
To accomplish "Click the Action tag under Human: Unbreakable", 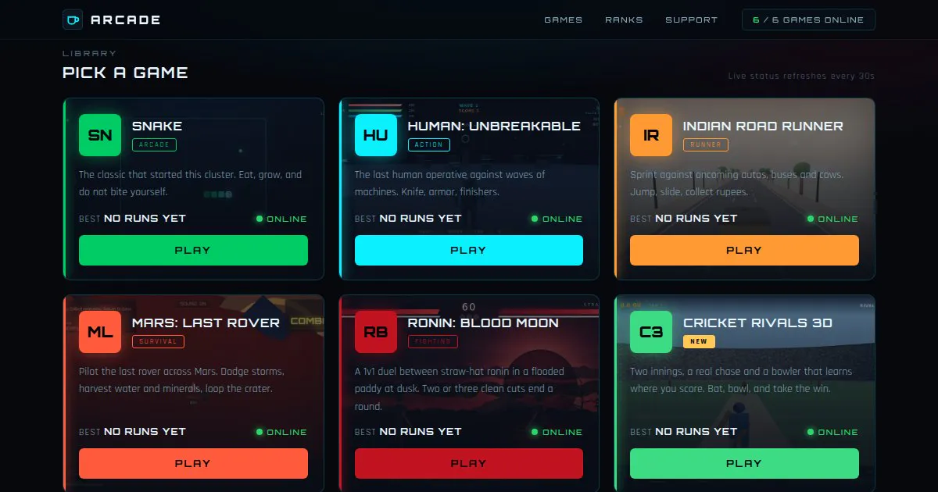I will [428, 144].
